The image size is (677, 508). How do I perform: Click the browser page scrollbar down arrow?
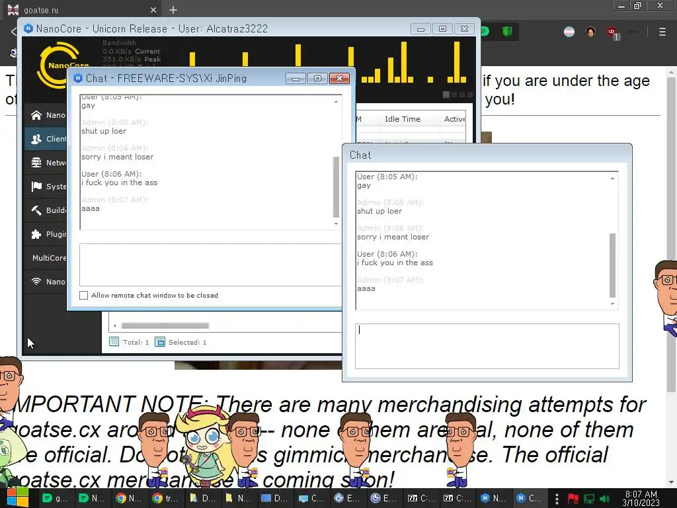[x=671, y=482]
